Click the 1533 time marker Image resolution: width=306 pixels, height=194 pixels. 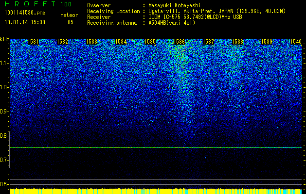click(x=92, y=42)
